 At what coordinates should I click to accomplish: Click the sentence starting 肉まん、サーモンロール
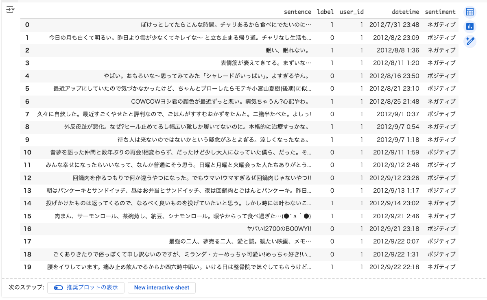coord(183,216)
